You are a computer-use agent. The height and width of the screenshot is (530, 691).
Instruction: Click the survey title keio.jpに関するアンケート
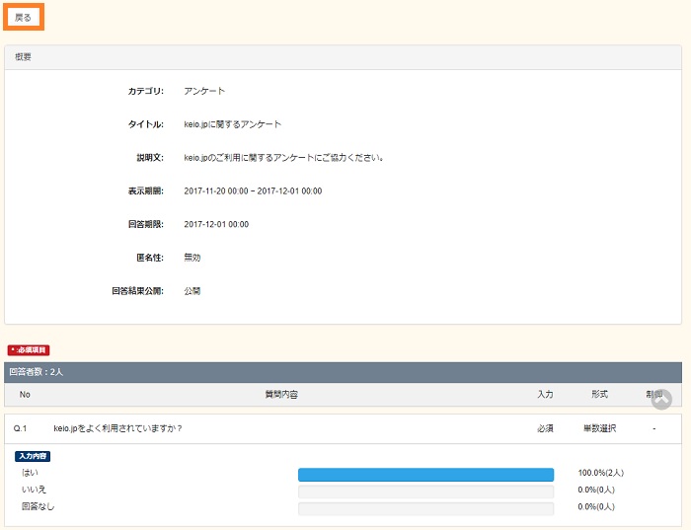[x=232, y=124]
